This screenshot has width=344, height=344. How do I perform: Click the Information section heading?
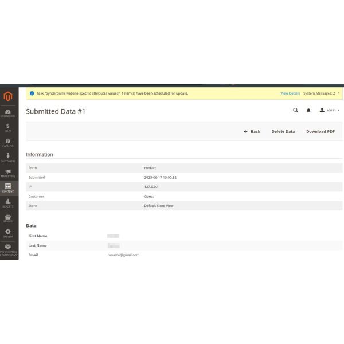point(40,154)
